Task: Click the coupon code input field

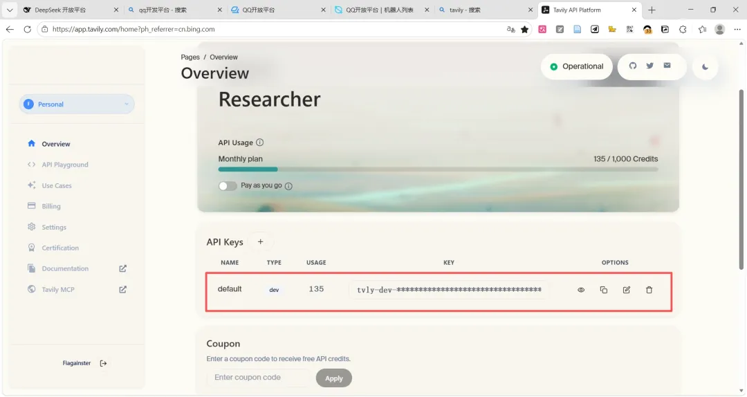Action: 258,378
